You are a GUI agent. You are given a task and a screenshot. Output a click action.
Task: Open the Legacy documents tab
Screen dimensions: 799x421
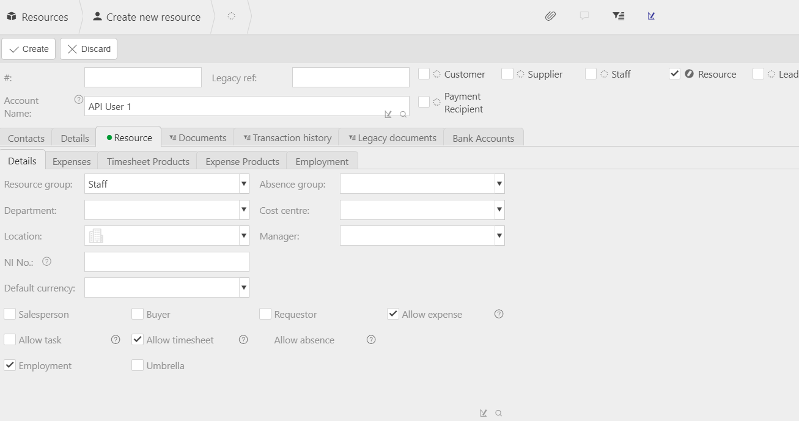coord(392,138)
